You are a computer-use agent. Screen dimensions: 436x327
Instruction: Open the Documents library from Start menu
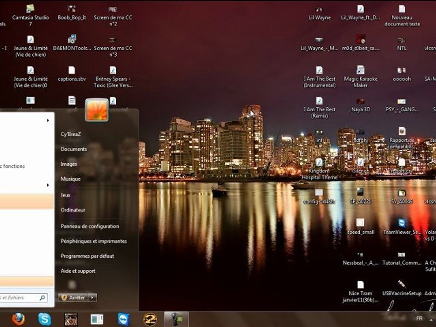[x=74, y=149]
